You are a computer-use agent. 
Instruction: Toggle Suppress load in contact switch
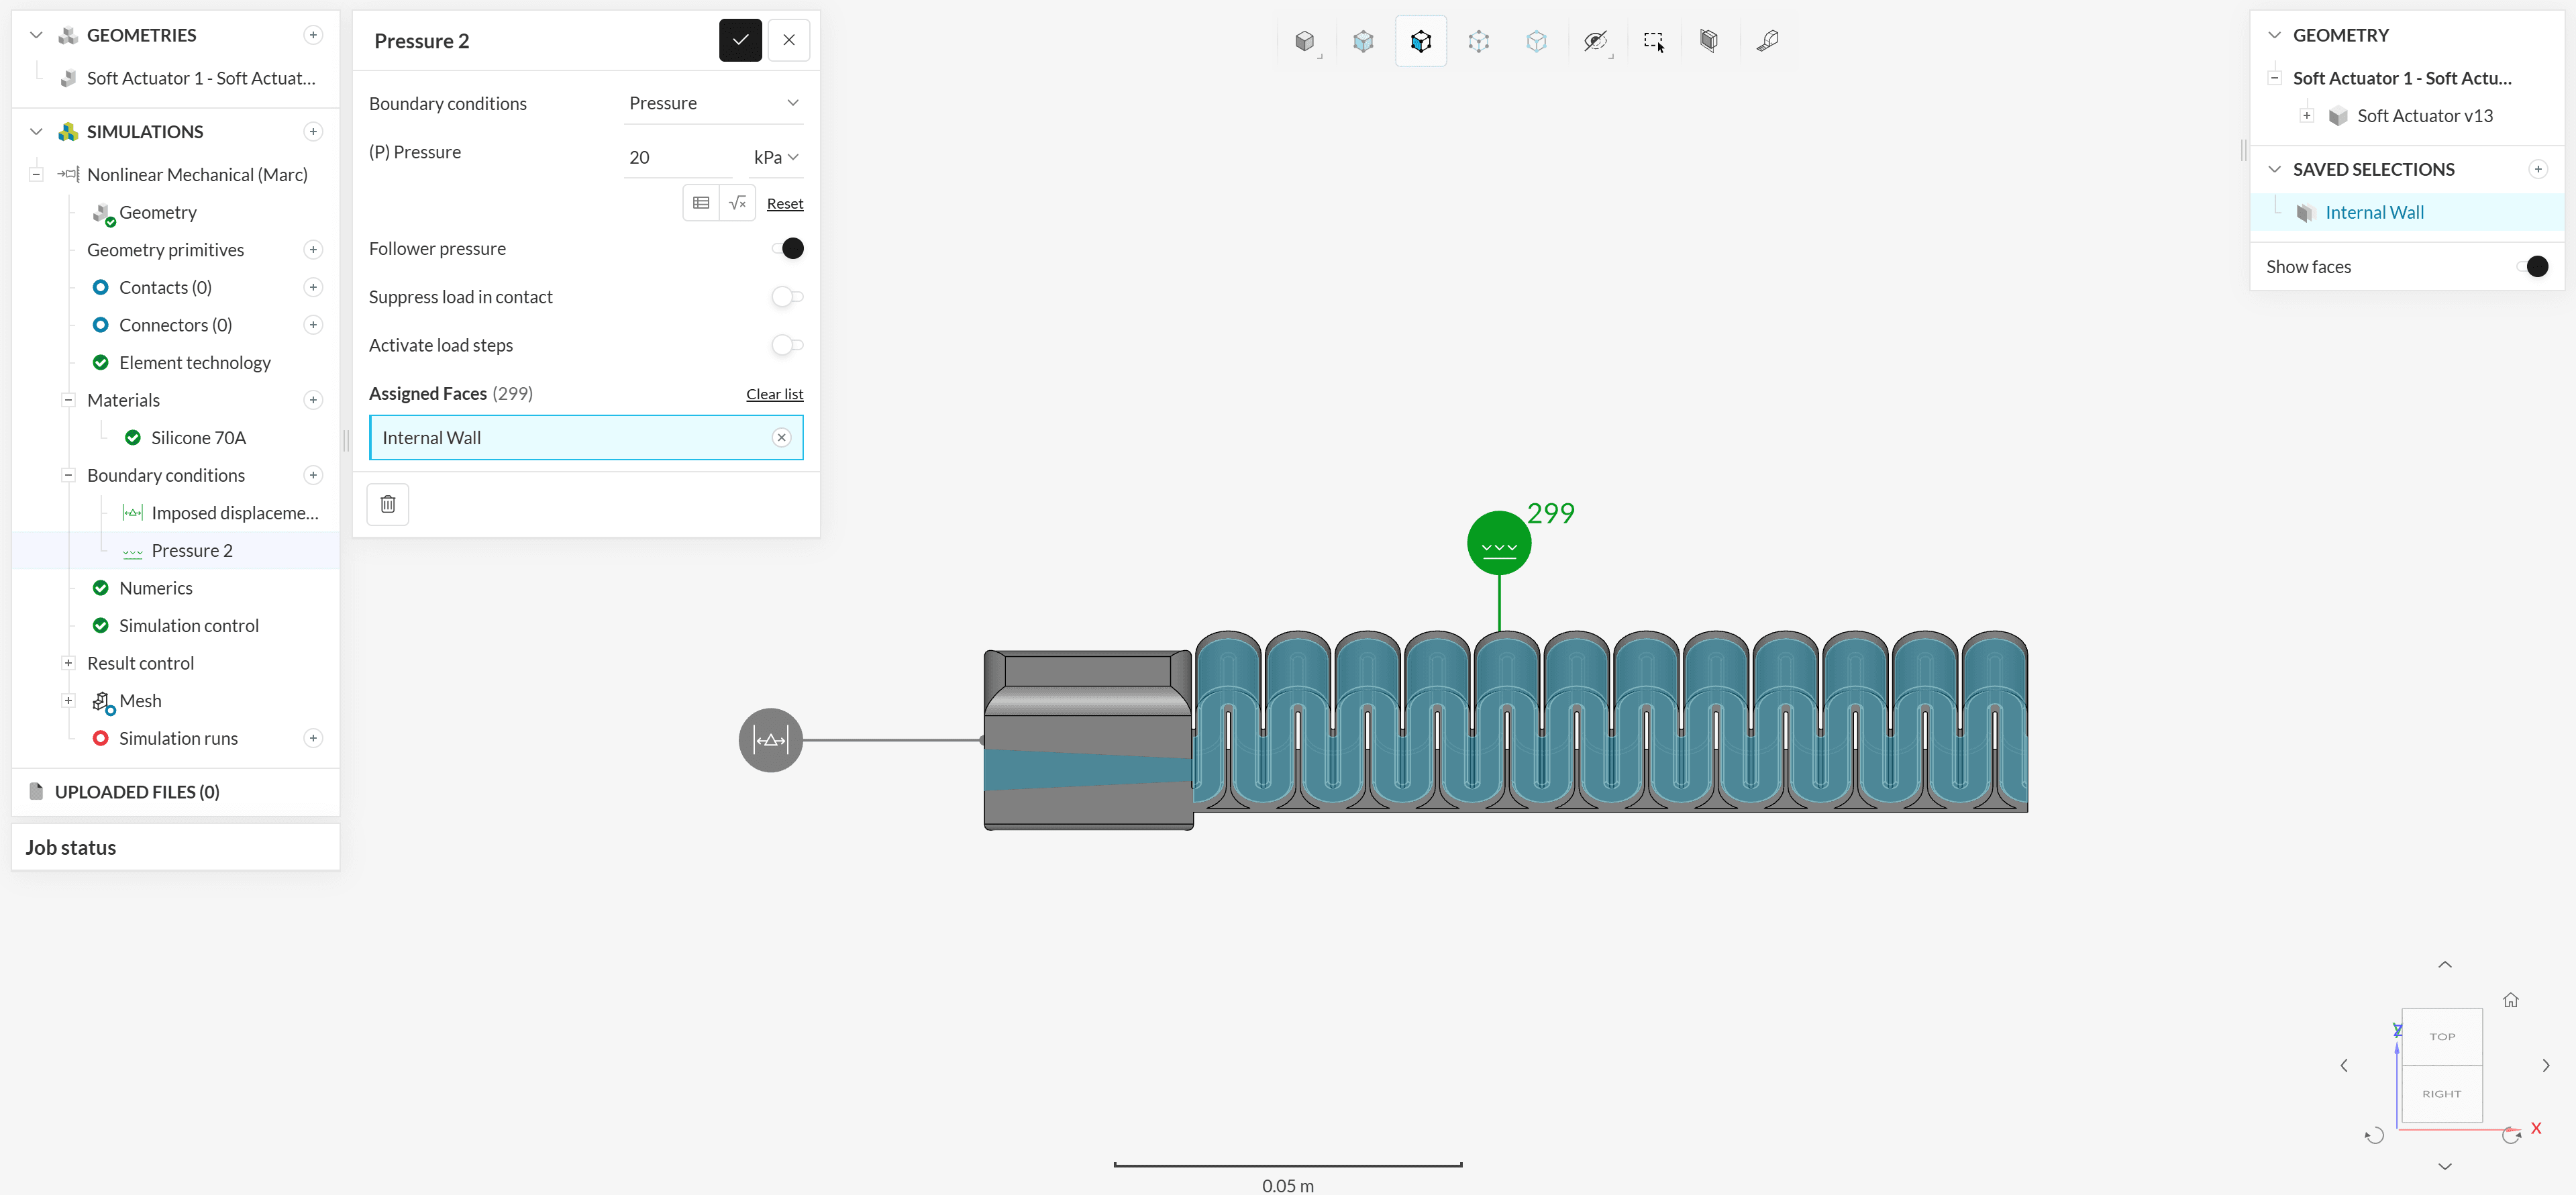point(787,297)
